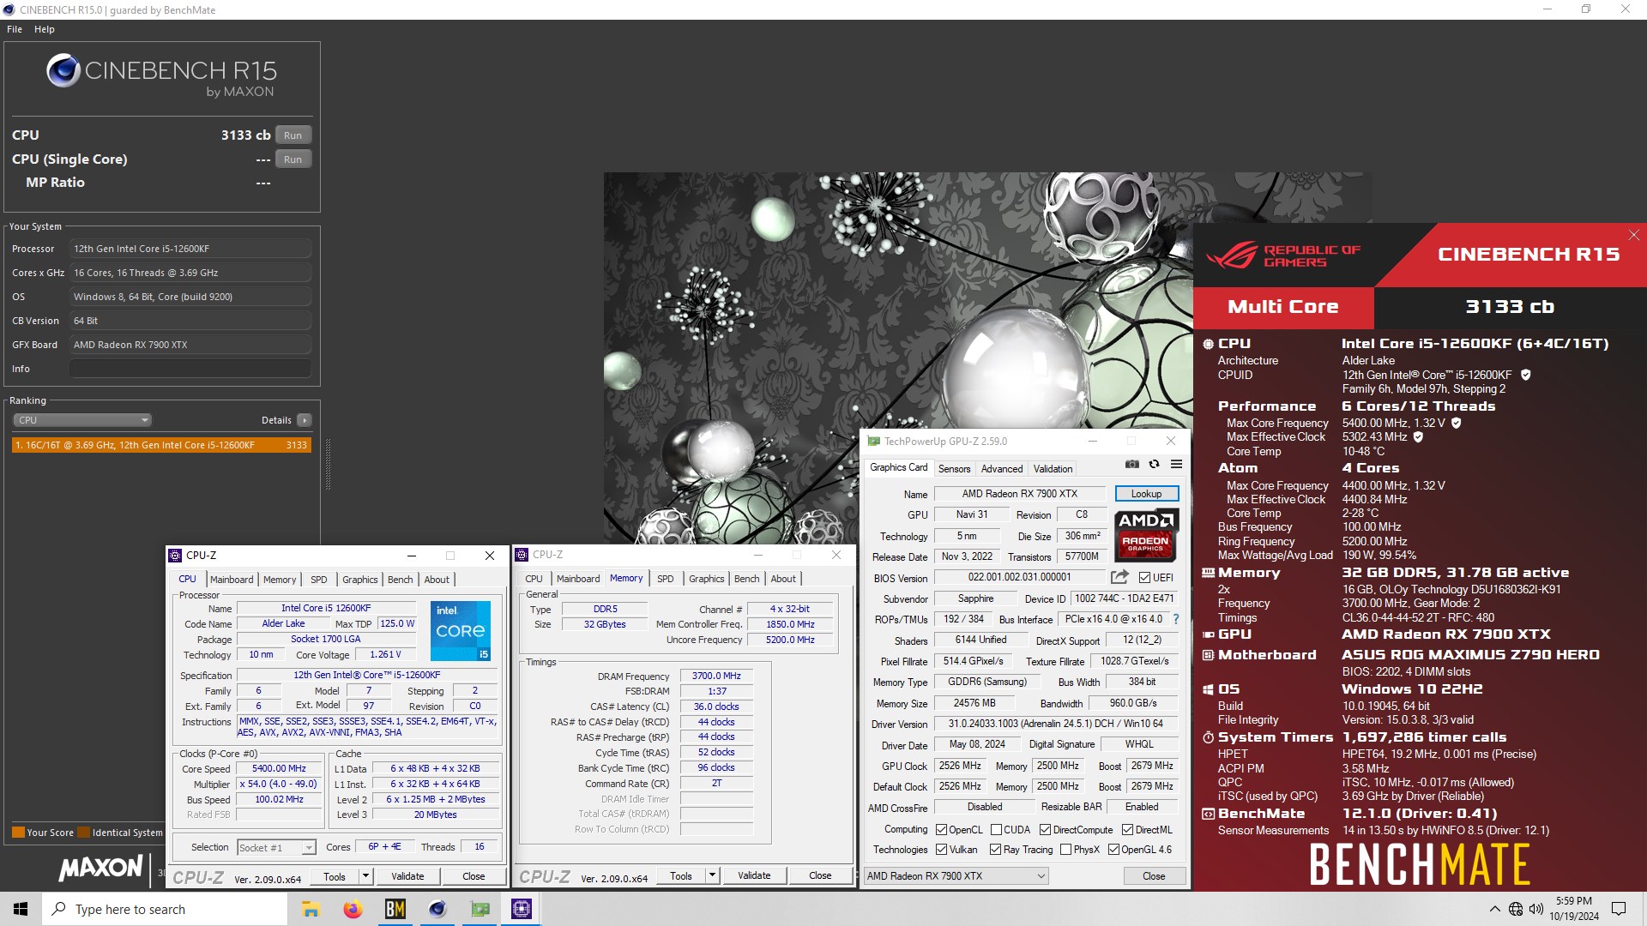Viewport: 1647px width, 926px height.
Task: Open the Advanced tab in GPU-Z
Action: click(1002, 469)
